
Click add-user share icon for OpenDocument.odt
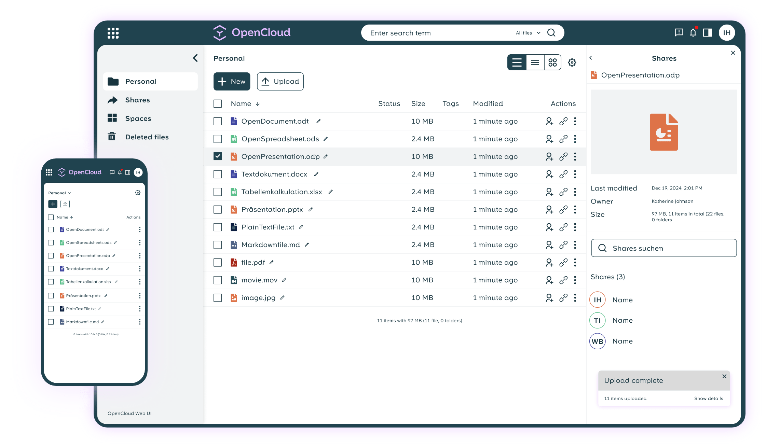click(x=549, y=121)
